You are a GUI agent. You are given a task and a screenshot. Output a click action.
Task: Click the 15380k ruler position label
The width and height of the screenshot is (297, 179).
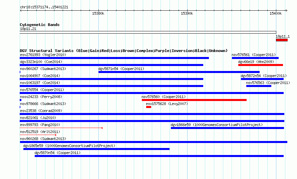[98, 13]
